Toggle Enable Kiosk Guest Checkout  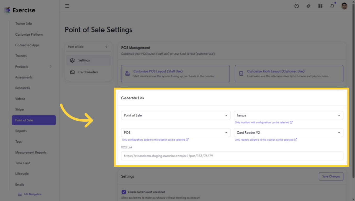[x=124, y=192]
